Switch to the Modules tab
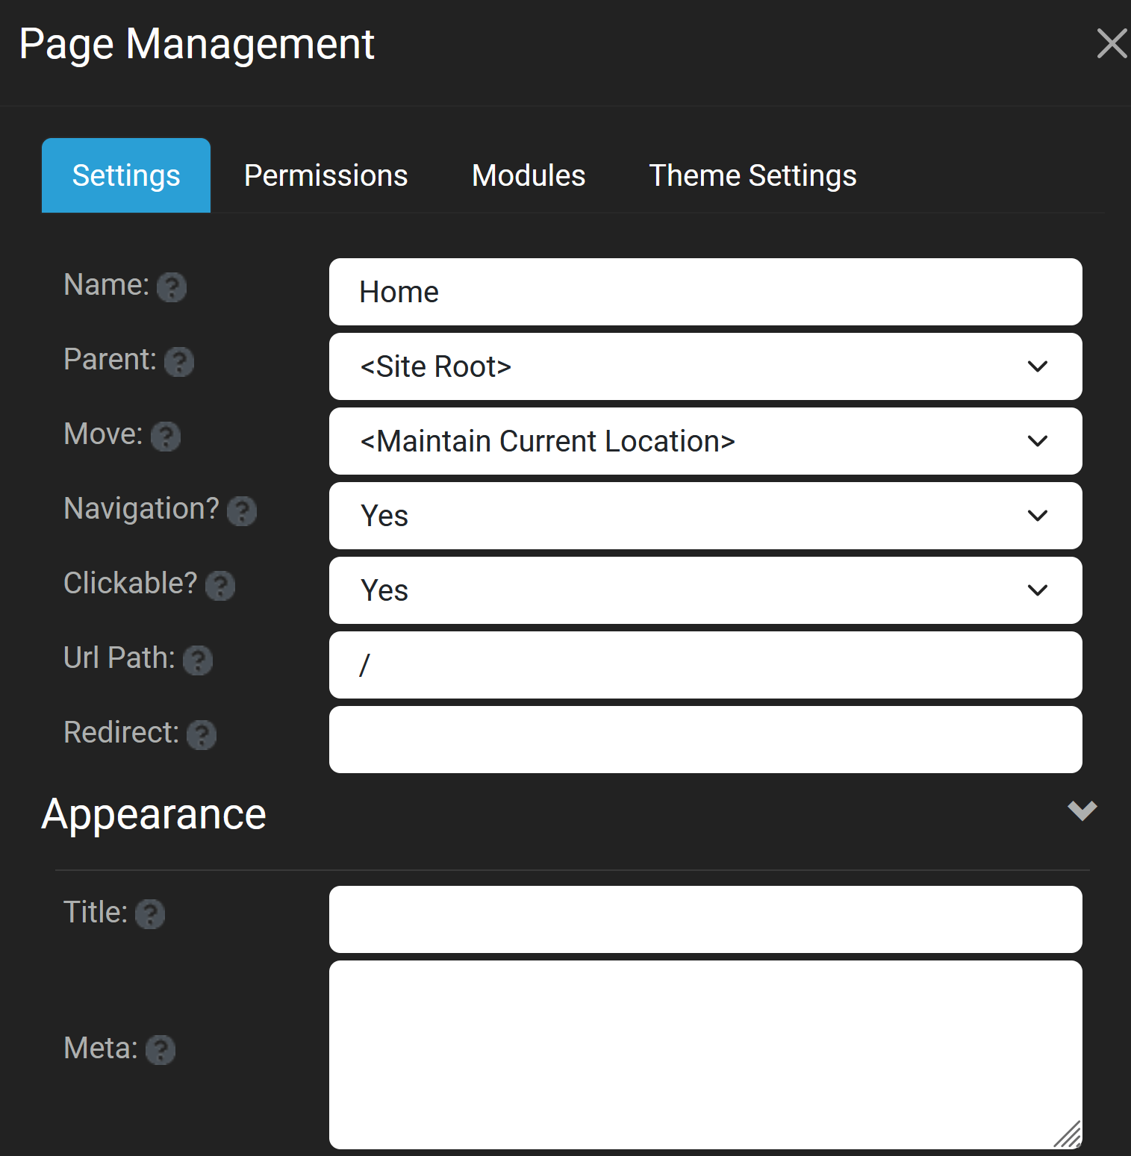Viewport: 1131px width, 1156px height. tap(528, 175)
